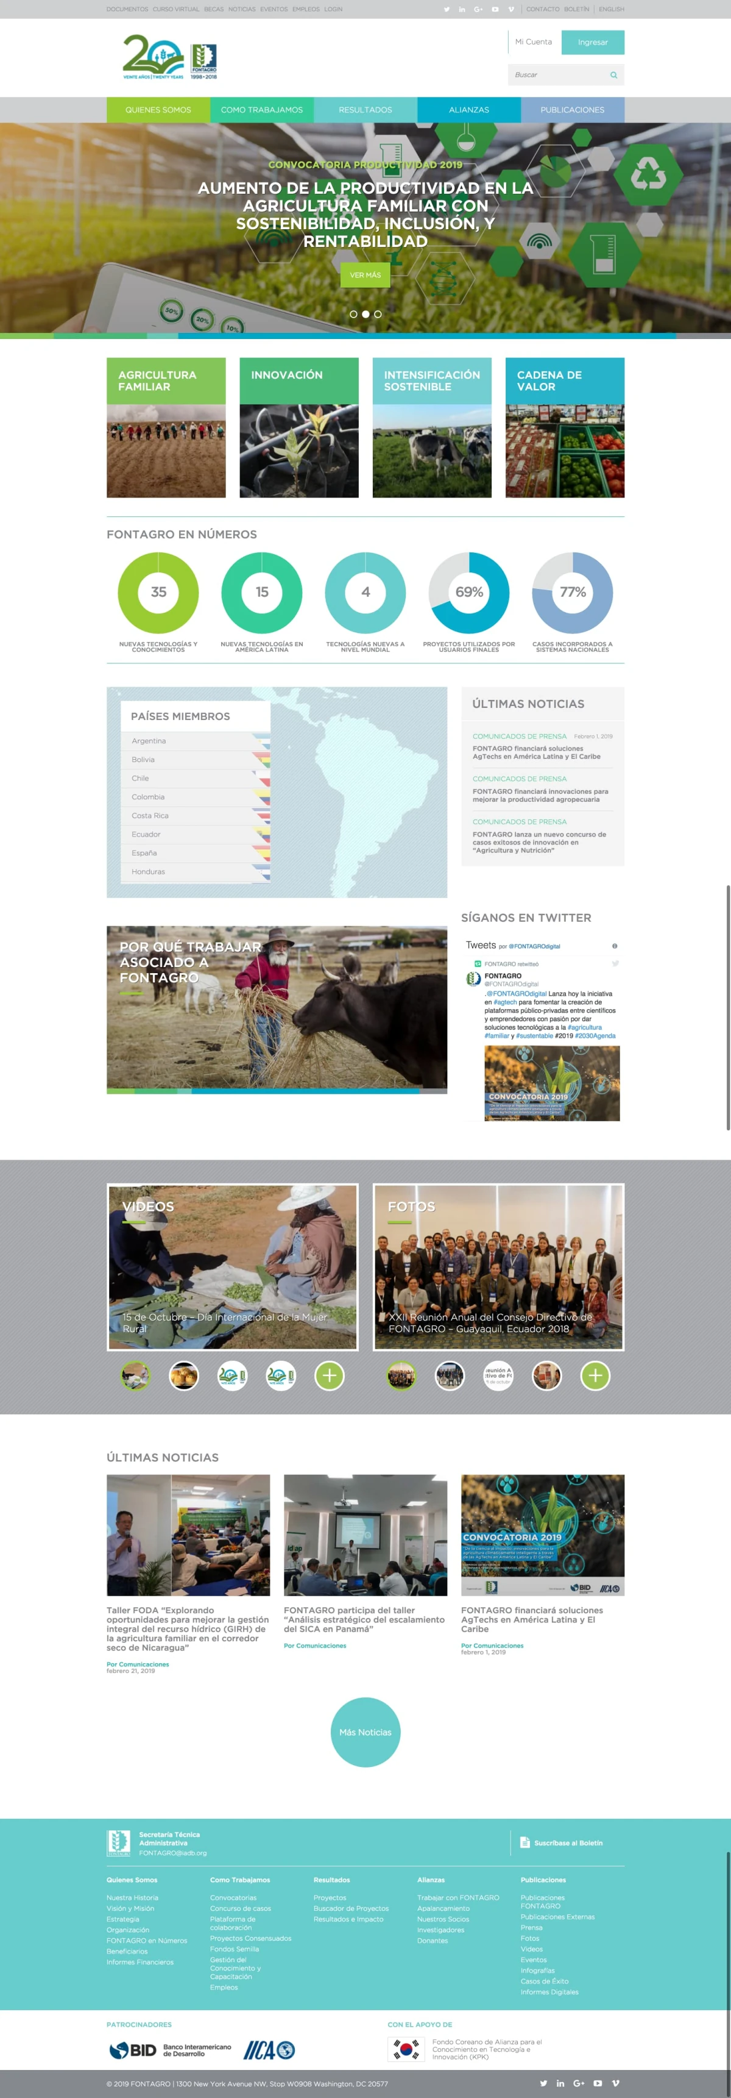Open the PUBLICACIONES menu

[572, 109]
